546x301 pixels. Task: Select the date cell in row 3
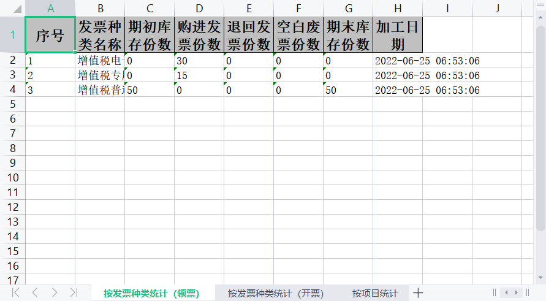(x=398, y=75)
